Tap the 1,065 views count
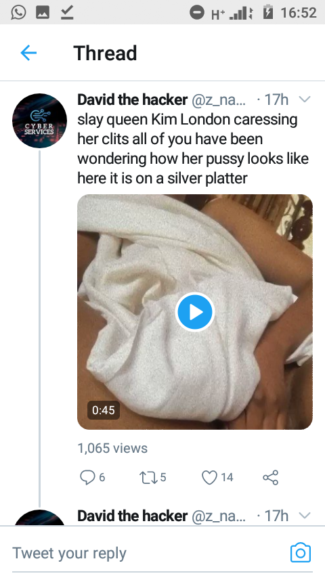The height and width of the screenshot is (578, 325). tap(112, 448)
